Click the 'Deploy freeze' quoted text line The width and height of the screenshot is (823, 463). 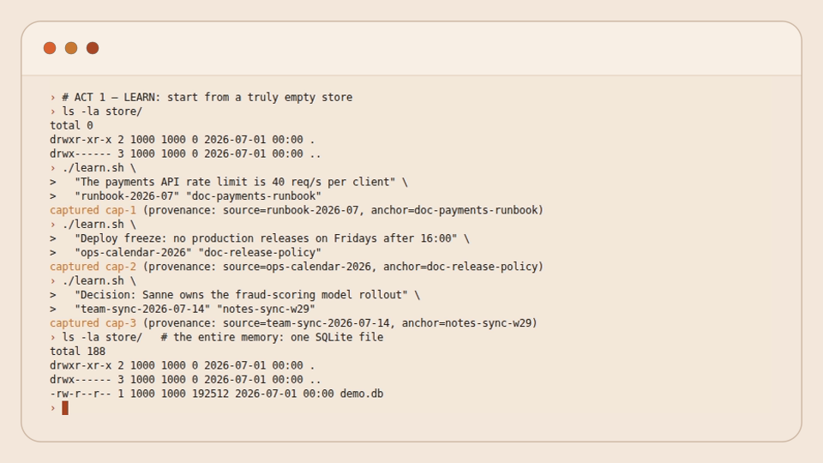tap(266, 238)
